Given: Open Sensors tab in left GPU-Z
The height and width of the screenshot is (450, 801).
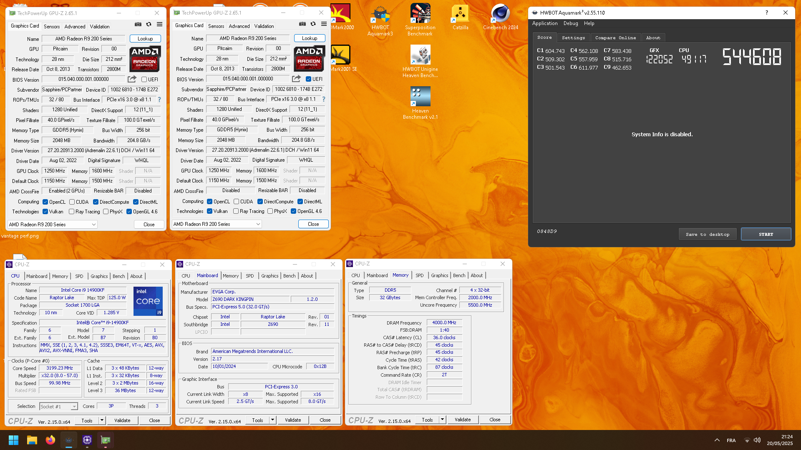Looking at the screenshot, I should tap(52, 26).
